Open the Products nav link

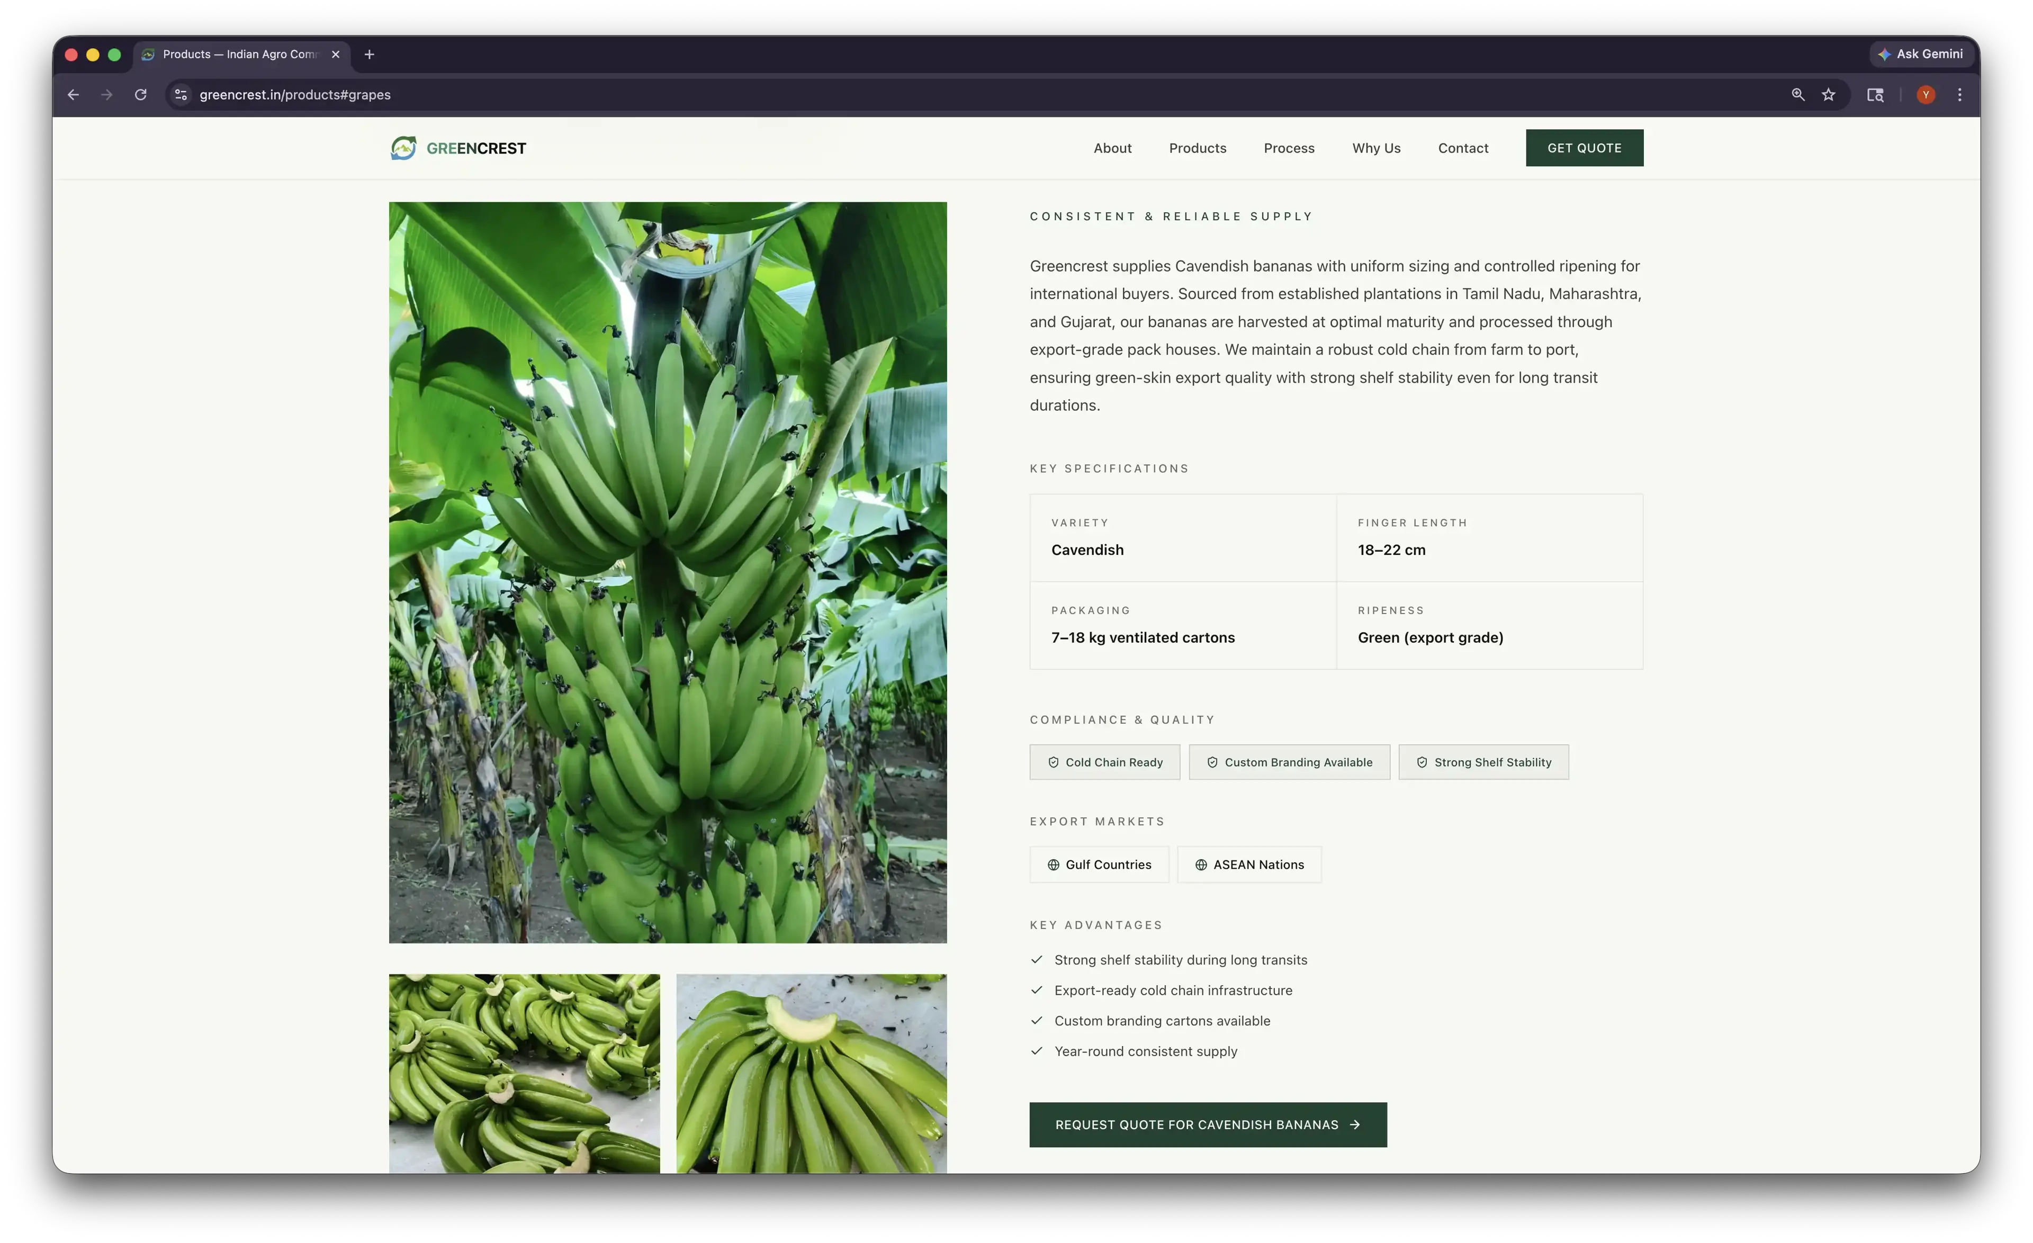tap(1197, 148)
